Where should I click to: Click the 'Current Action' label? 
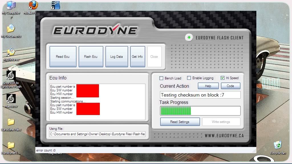pyautogui.click(x=175, y=86)
